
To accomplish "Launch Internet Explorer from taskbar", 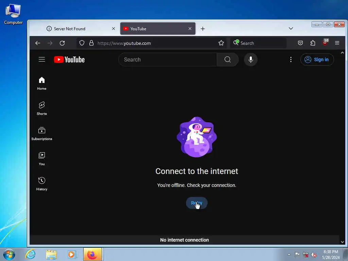I will click(30, 254).
